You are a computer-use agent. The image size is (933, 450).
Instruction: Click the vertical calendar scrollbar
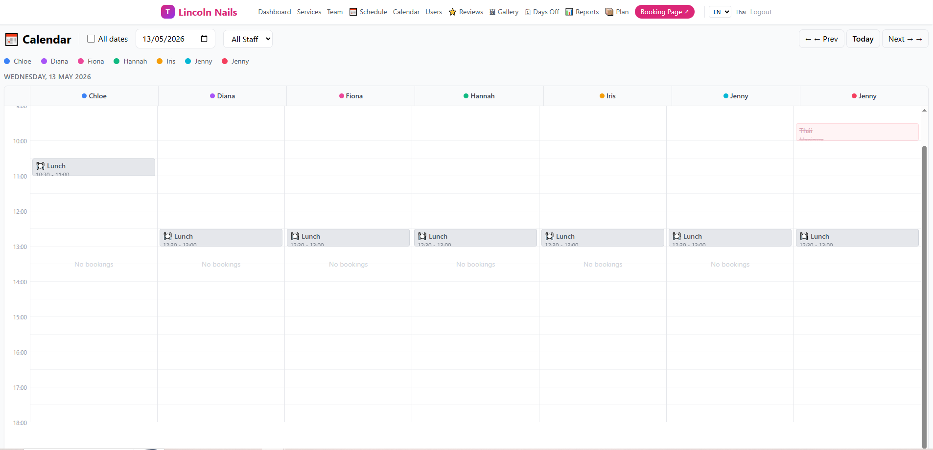[924, 296]
